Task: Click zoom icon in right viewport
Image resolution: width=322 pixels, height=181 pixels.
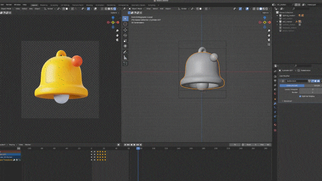Action: click(269, 31)
